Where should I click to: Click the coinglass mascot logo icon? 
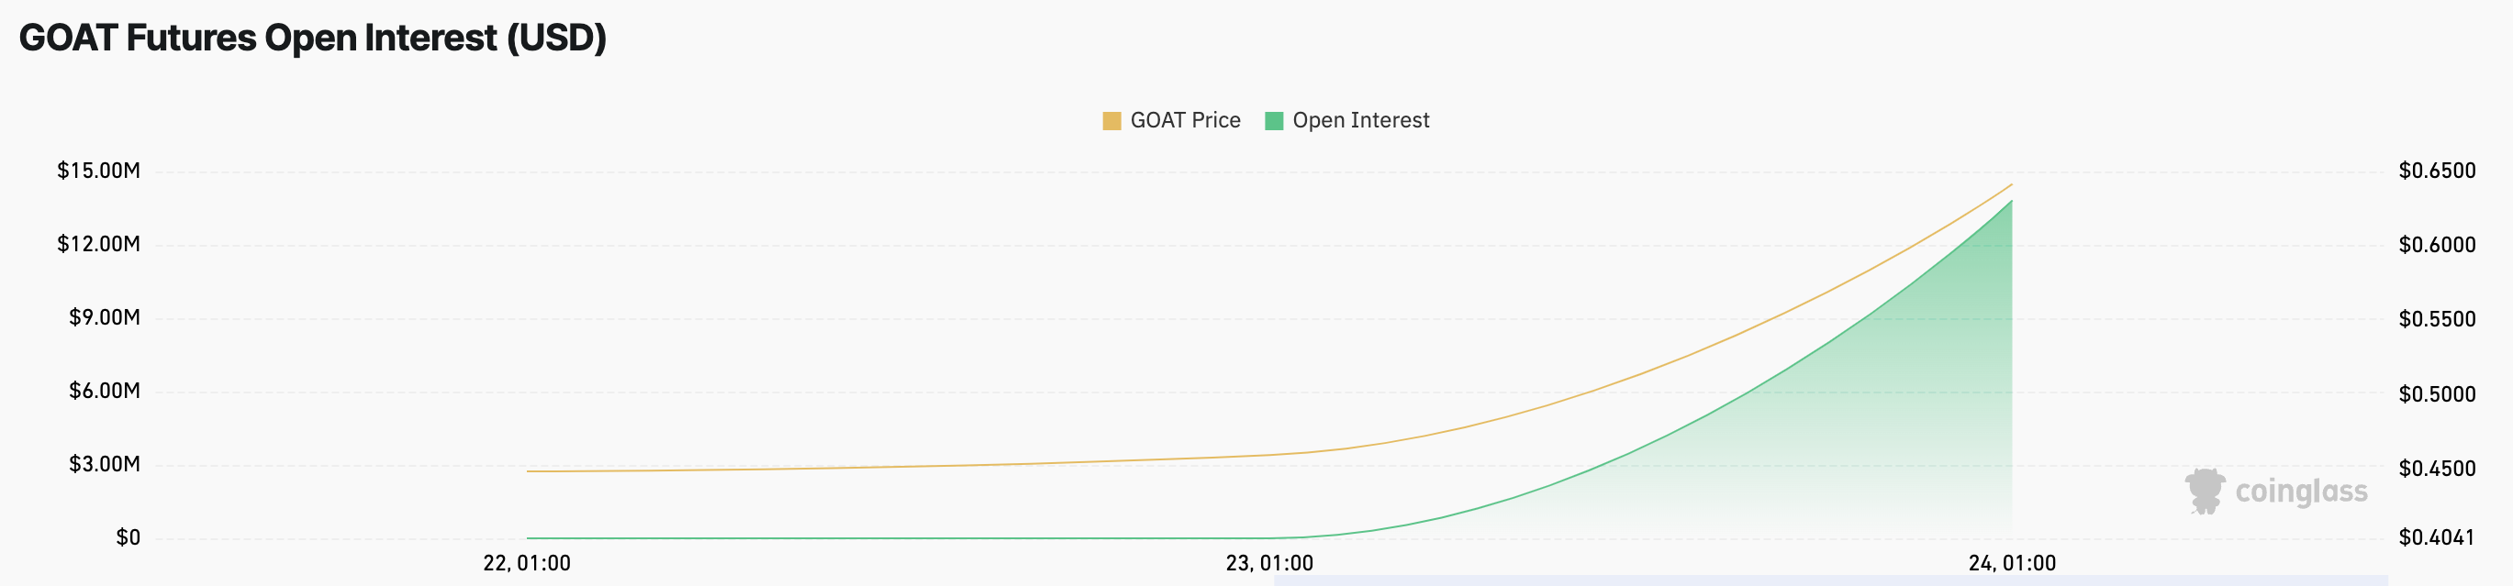point(2205,491)
